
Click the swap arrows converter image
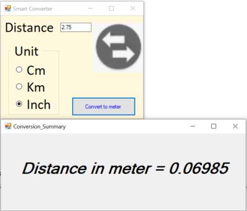(x=118, y=47)
